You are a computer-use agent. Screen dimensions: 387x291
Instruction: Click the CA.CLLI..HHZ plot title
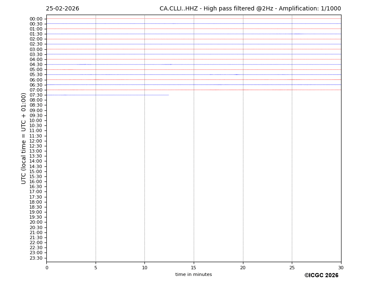pyautogui.click(x=250, y=9)
